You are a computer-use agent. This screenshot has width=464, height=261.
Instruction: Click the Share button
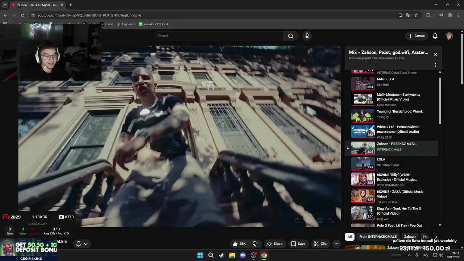tap(274, 244)
